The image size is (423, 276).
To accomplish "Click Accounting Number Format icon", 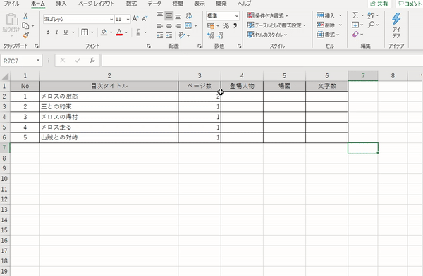I will click(211, 26).
